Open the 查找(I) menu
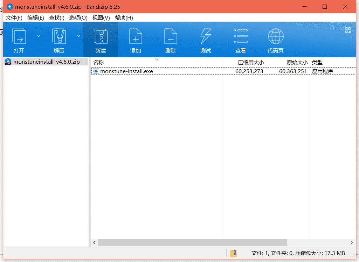The height and width of the screenshot is (262, 359). click(x=56, y=18)
